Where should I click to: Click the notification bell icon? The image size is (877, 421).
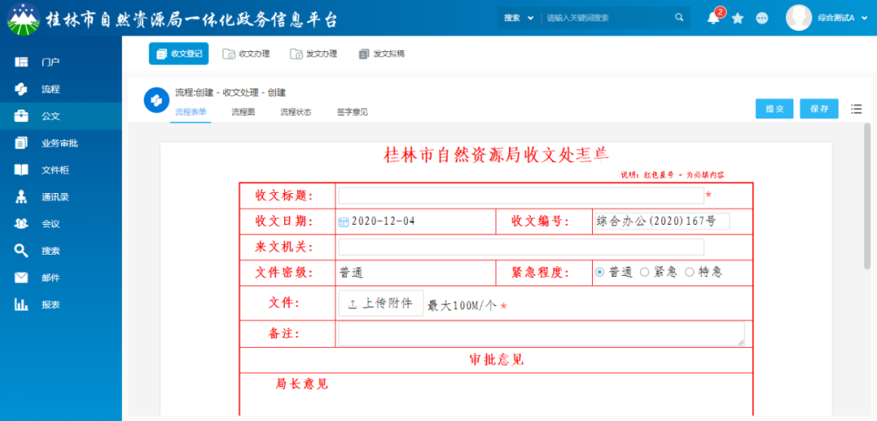[713, 18]
